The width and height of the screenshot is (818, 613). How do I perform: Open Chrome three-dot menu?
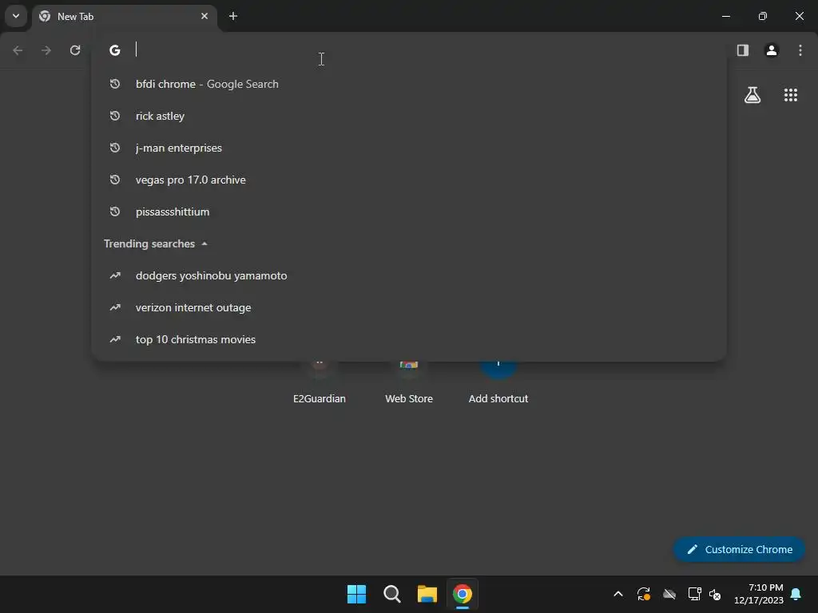pos(800,50)
